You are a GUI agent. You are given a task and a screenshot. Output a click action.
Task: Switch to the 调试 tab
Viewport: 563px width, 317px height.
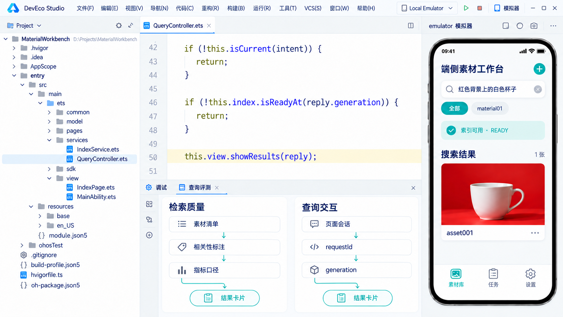pos(157,187)
